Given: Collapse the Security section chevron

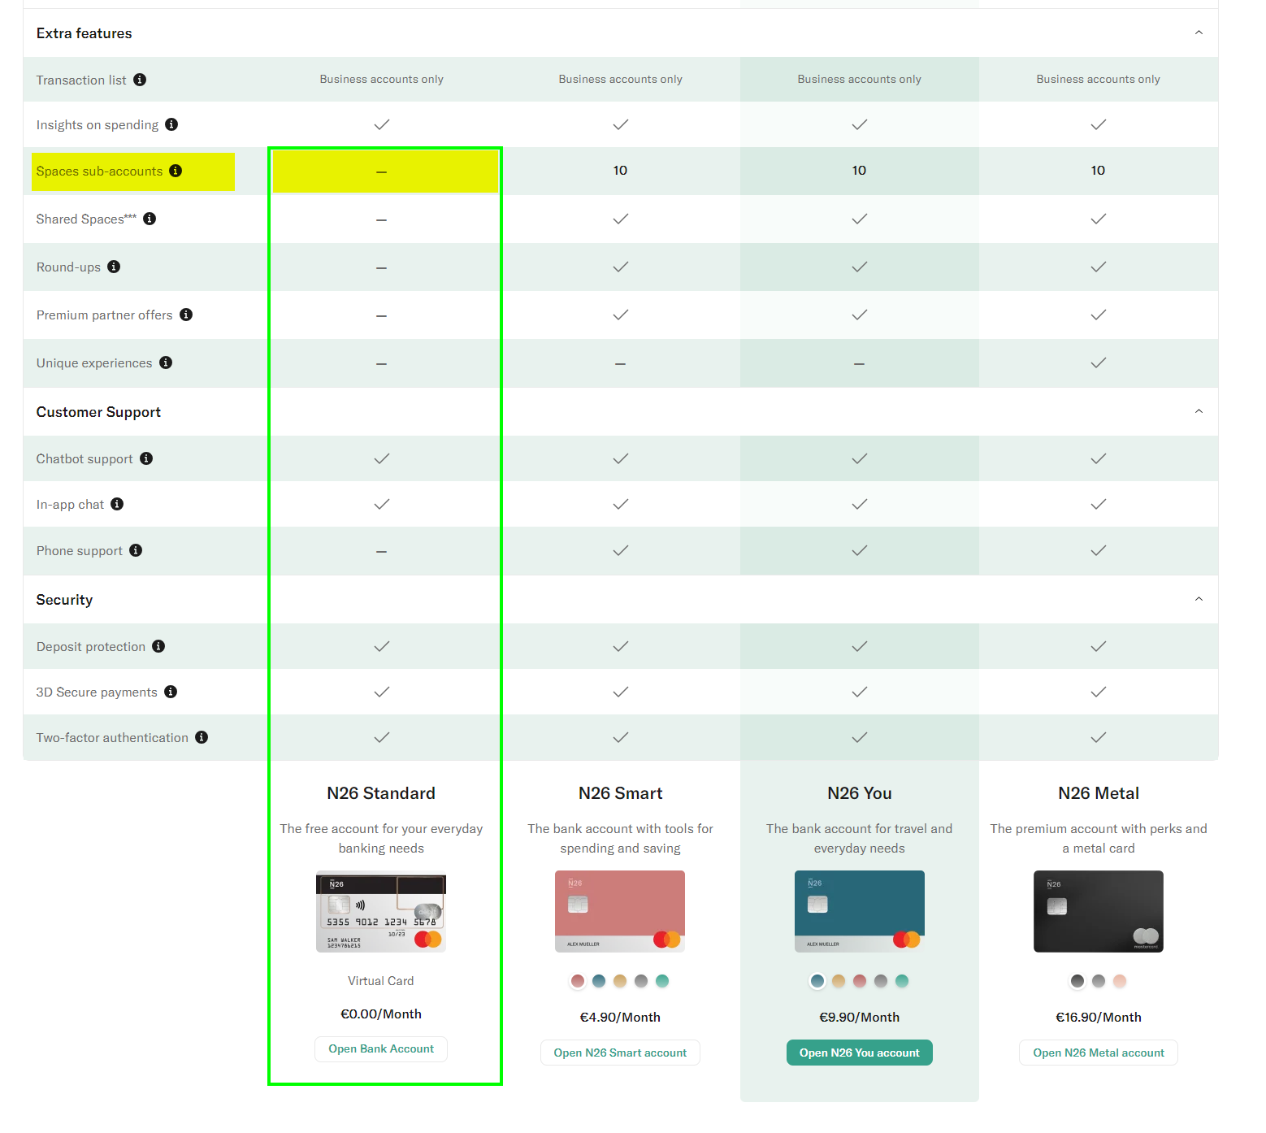Looking at the screenshot, I should [x=1199, y=599].
